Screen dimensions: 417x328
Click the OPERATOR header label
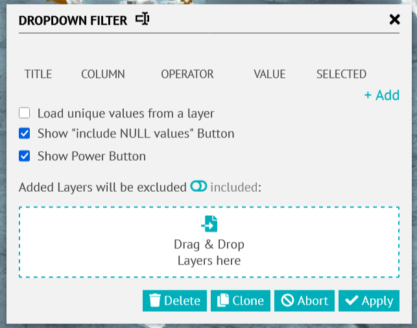pyautogui.click(x=187, y=74)
